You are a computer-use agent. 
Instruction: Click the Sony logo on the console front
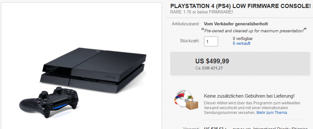[49, 69]
